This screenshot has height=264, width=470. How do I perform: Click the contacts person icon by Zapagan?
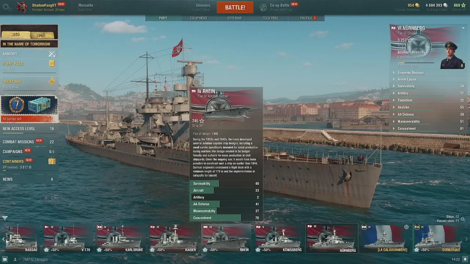tap(15, 259)
